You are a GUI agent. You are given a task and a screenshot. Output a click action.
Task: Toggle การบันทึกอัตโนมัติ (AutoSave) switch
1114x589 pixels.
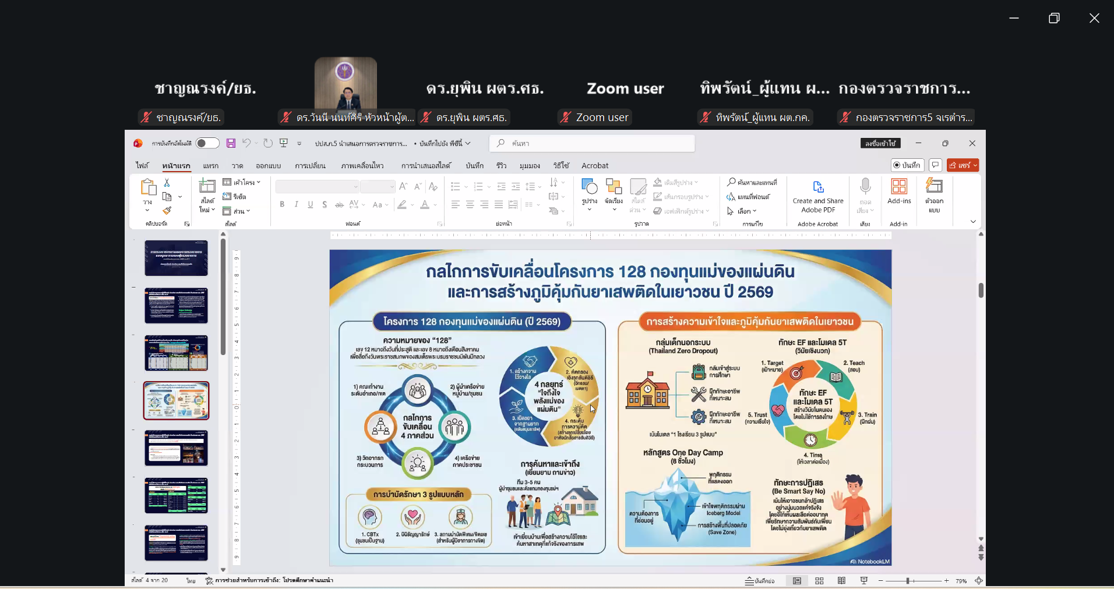(207, 143)
